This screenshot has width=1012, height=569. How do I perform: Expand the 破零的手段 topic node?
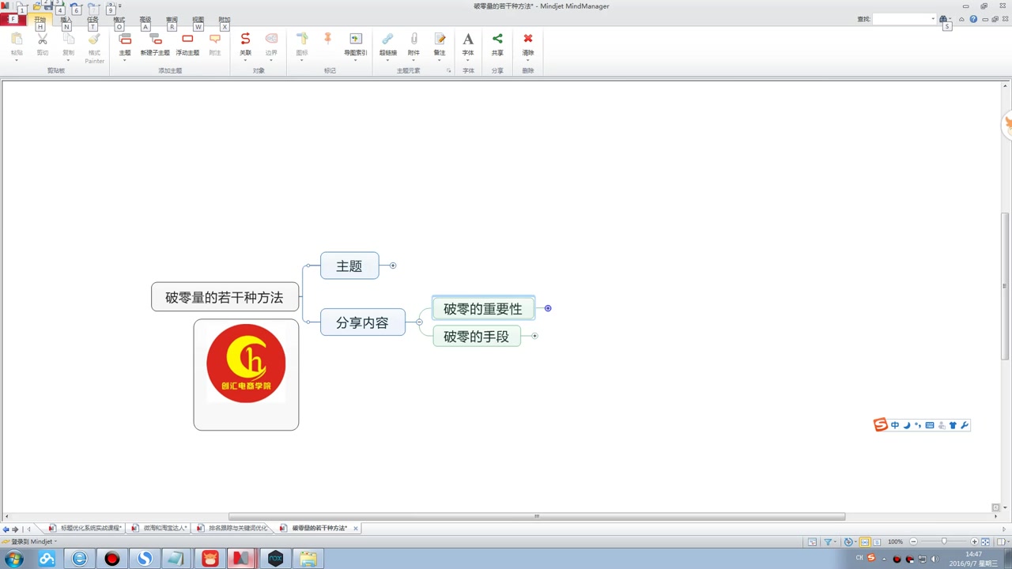coord(534,336)
